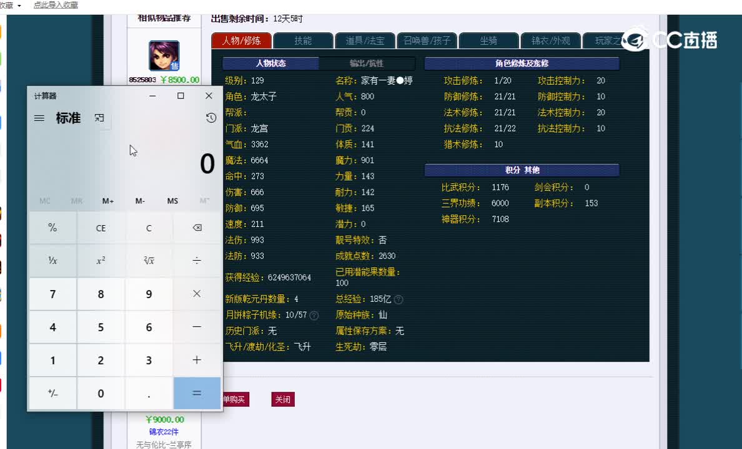Switch to the 技能 tab
The height and width of the screenshot is (449, 742).
[x=303, y=41]
